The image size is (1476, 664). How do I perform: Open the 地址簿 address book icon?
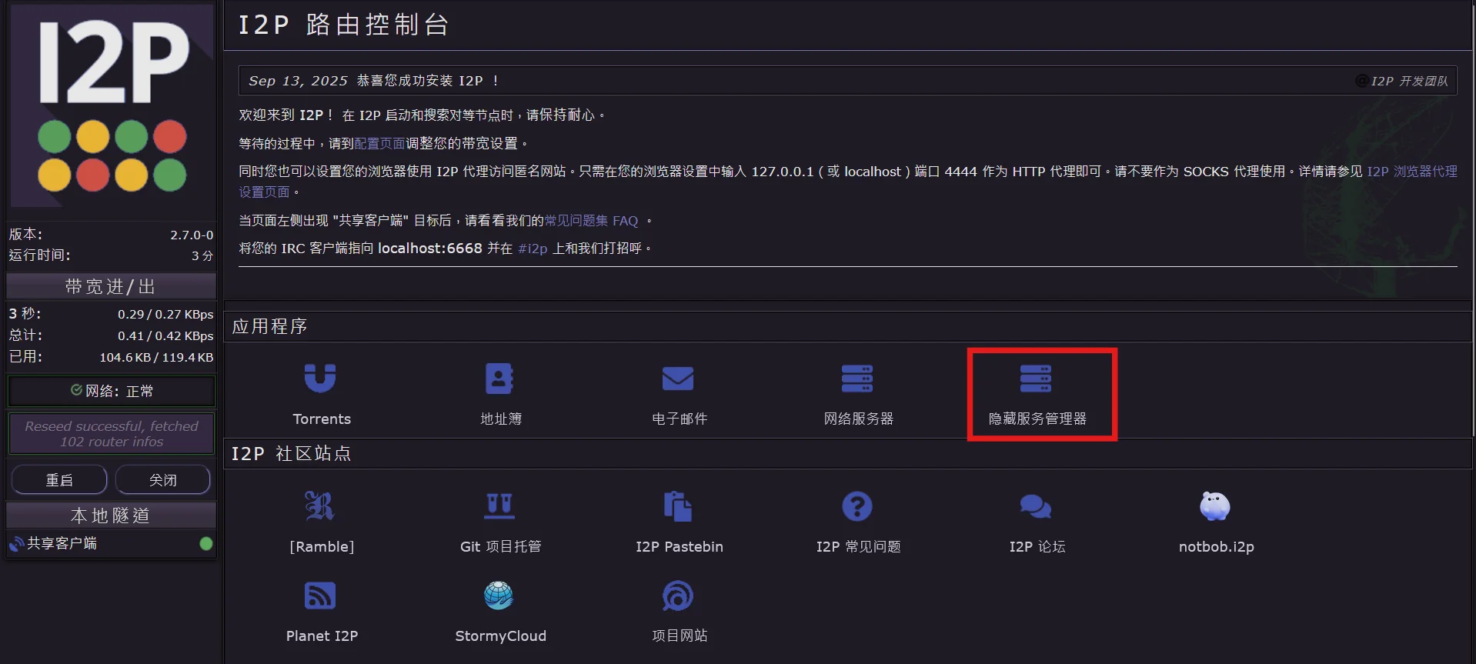point(500,379)
